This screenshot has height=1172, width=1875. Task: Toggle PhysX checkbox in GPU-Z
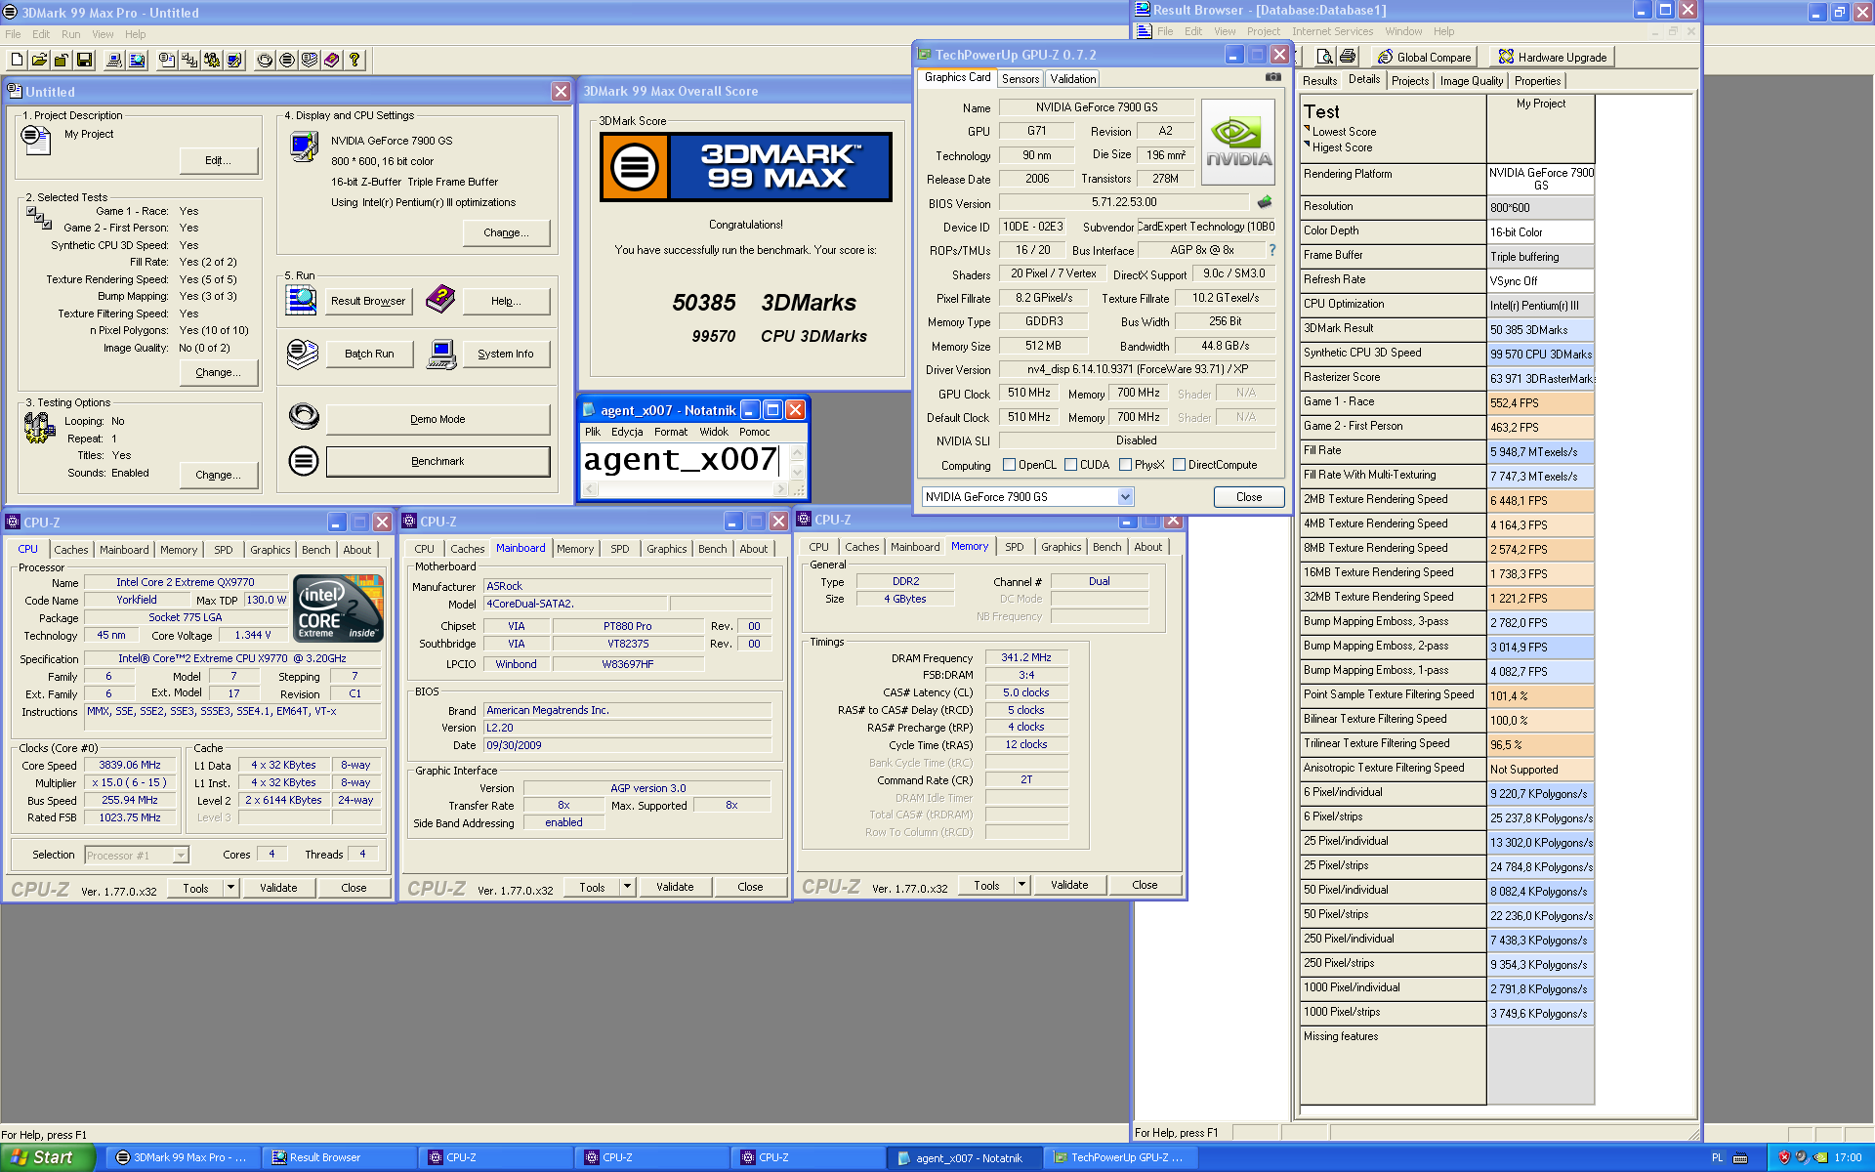pyautogui.click(x=1125, y=465)
